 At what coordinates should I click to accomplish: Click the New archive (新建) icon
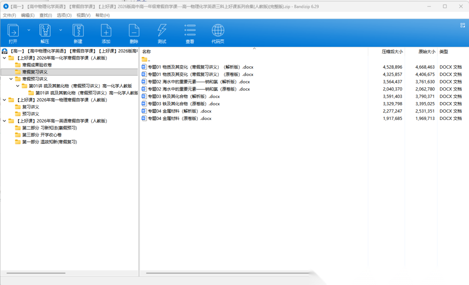[x=78, y=31]
